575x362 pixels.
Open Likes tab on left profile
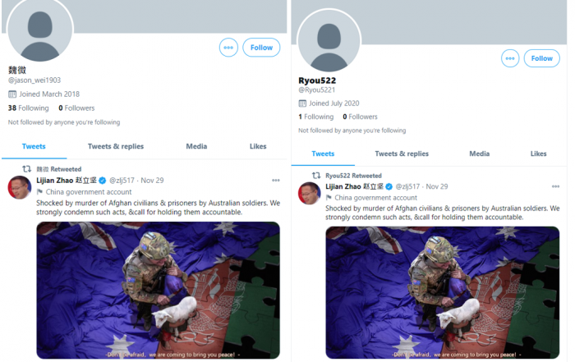[258, 146]
